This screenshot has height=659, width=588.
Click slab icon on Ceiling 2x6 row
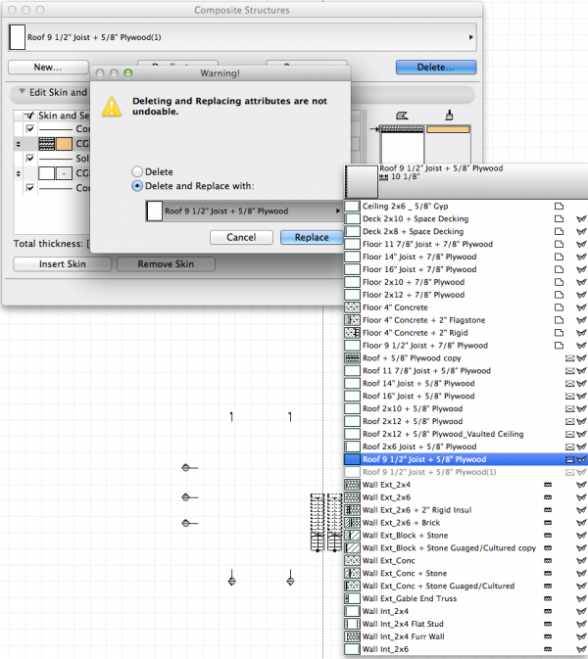click(x=559, y=207)
